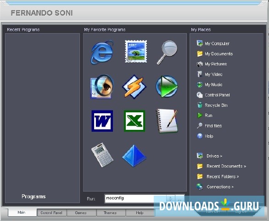The height and width of the screenshot is (221, 269).
Task: Click the green Run arrow icon
Action: tap(200, 115)
